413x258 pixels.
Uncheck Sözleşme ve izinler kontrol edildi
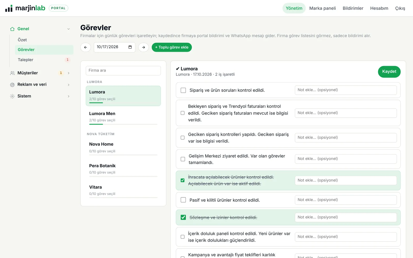click(x=183, y=217)
